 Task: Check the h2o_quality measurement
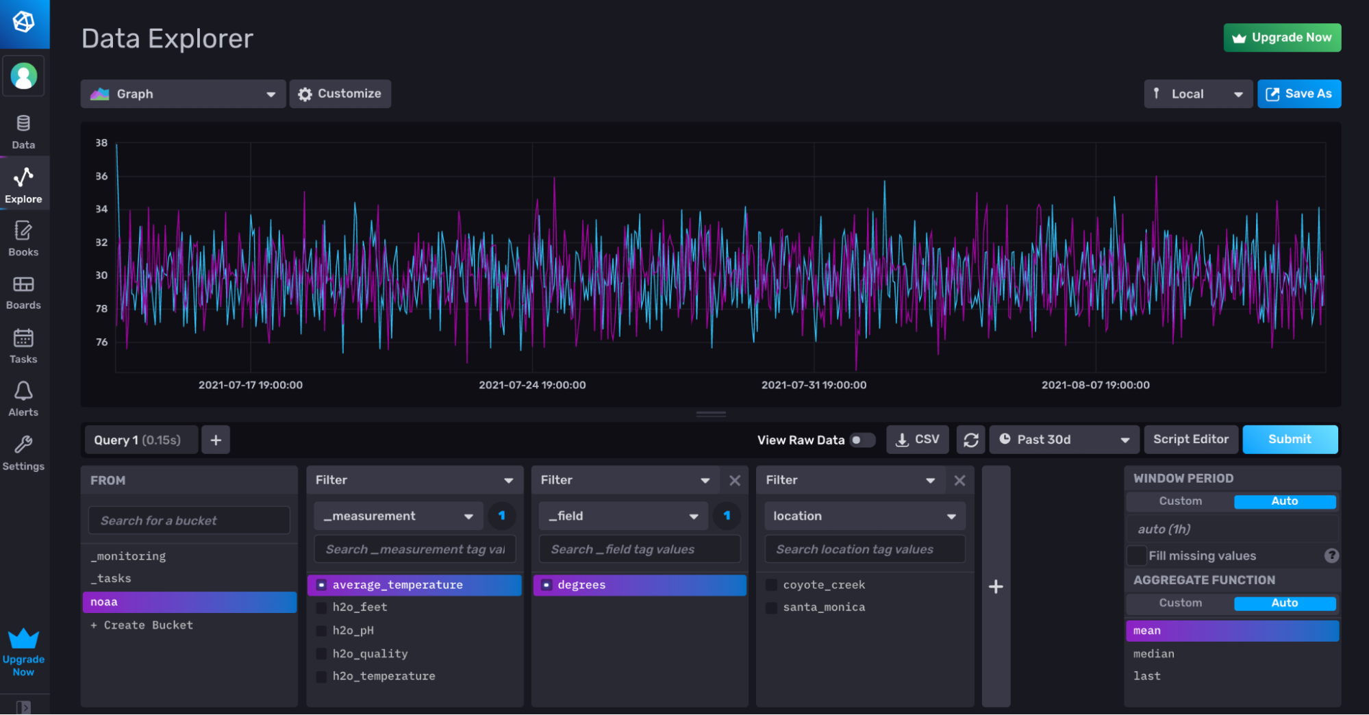pyautogui.click(x=321, y=654)
